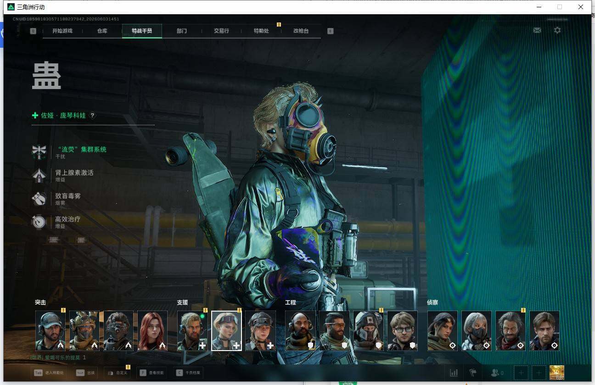Open the friends icon showing 0
This screenshot has height=385, width=595.
(497, 373)
